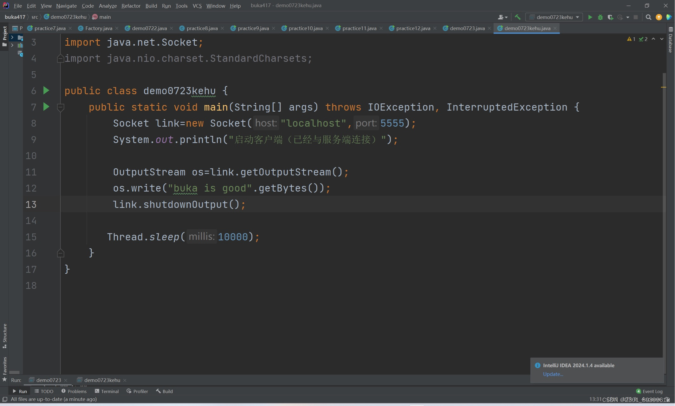Image resolution: width=675 pixels, height=406 pixels.
Task: Click run gutter arrow next to class demo0723kehu
Action: tap(46, 91)
